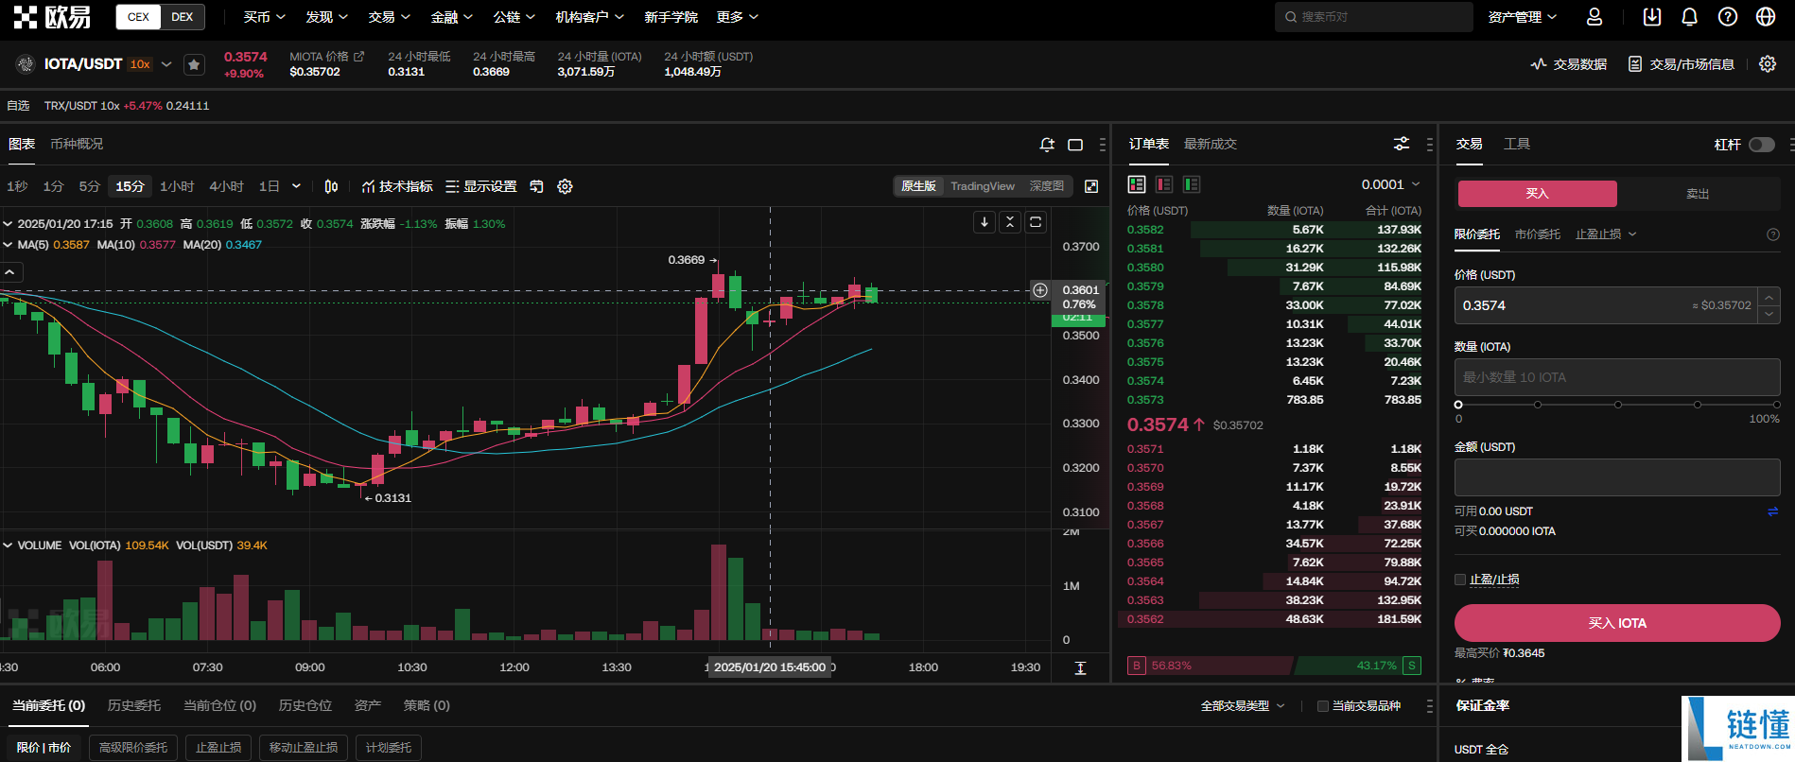The image size is (1795, 762).
Task: Switch to 最新成交 tab
Action: tap(1211, 144)
